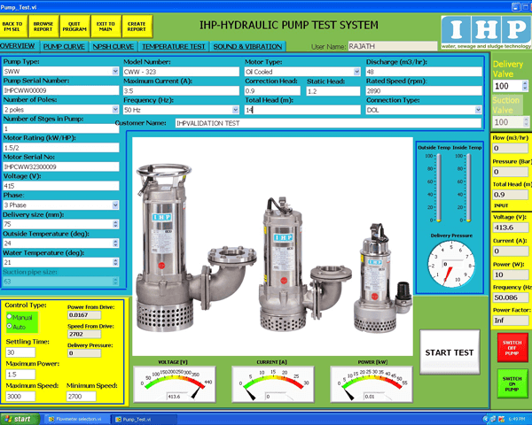Select Manual control type
Image resolution: width=532 pixels, height=425 pixels.
9,316
